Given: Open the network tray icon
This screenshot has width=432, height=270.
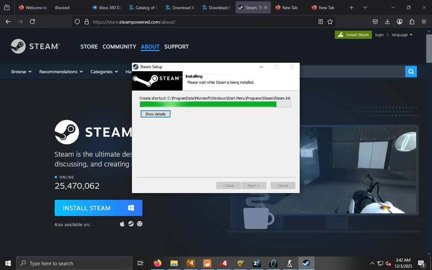Looking at the screenshot, I should pos(380,263).
